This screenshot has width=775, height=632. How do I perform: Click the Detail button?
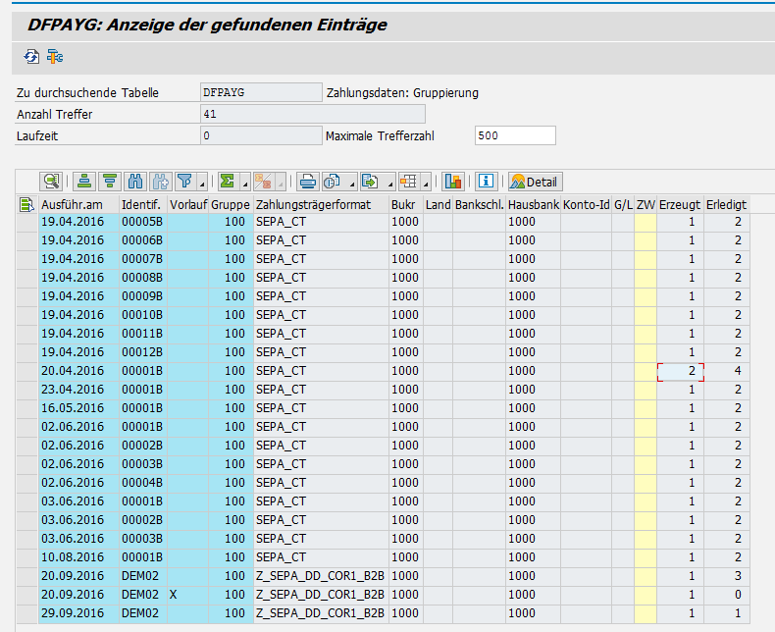click(534, 182)
